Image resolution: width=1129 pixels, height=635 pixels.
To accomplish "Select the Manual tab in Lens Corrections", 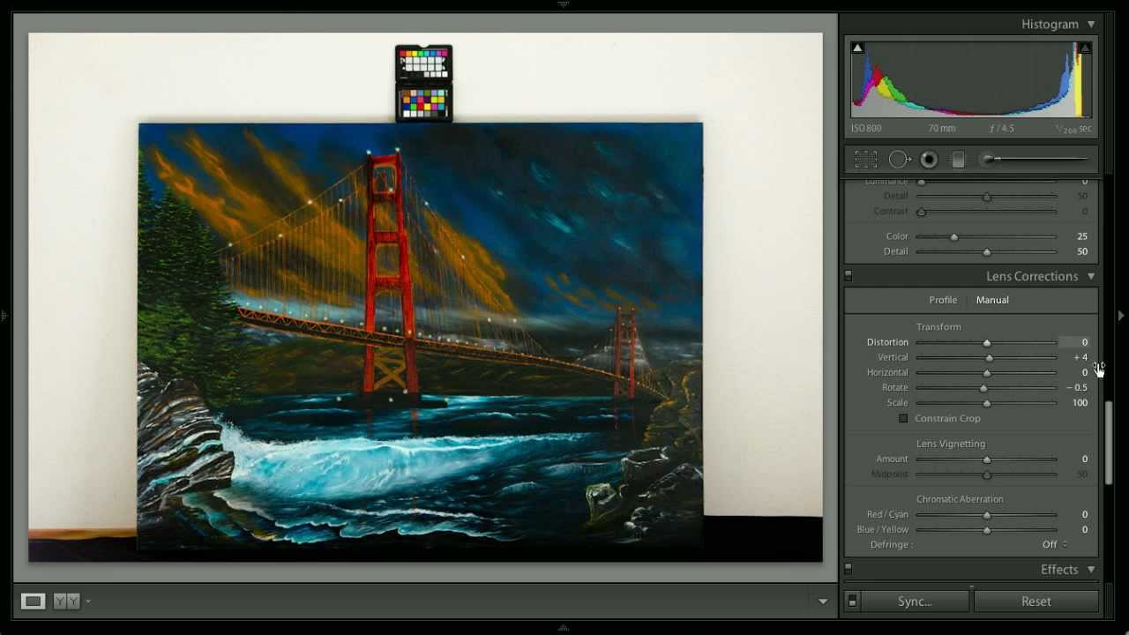I will [x=992, y=300].
